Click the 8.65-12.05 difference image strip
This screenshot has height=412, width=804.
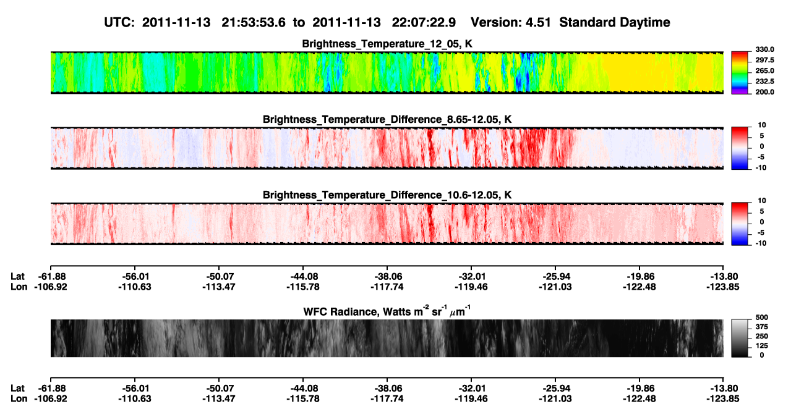387,148
